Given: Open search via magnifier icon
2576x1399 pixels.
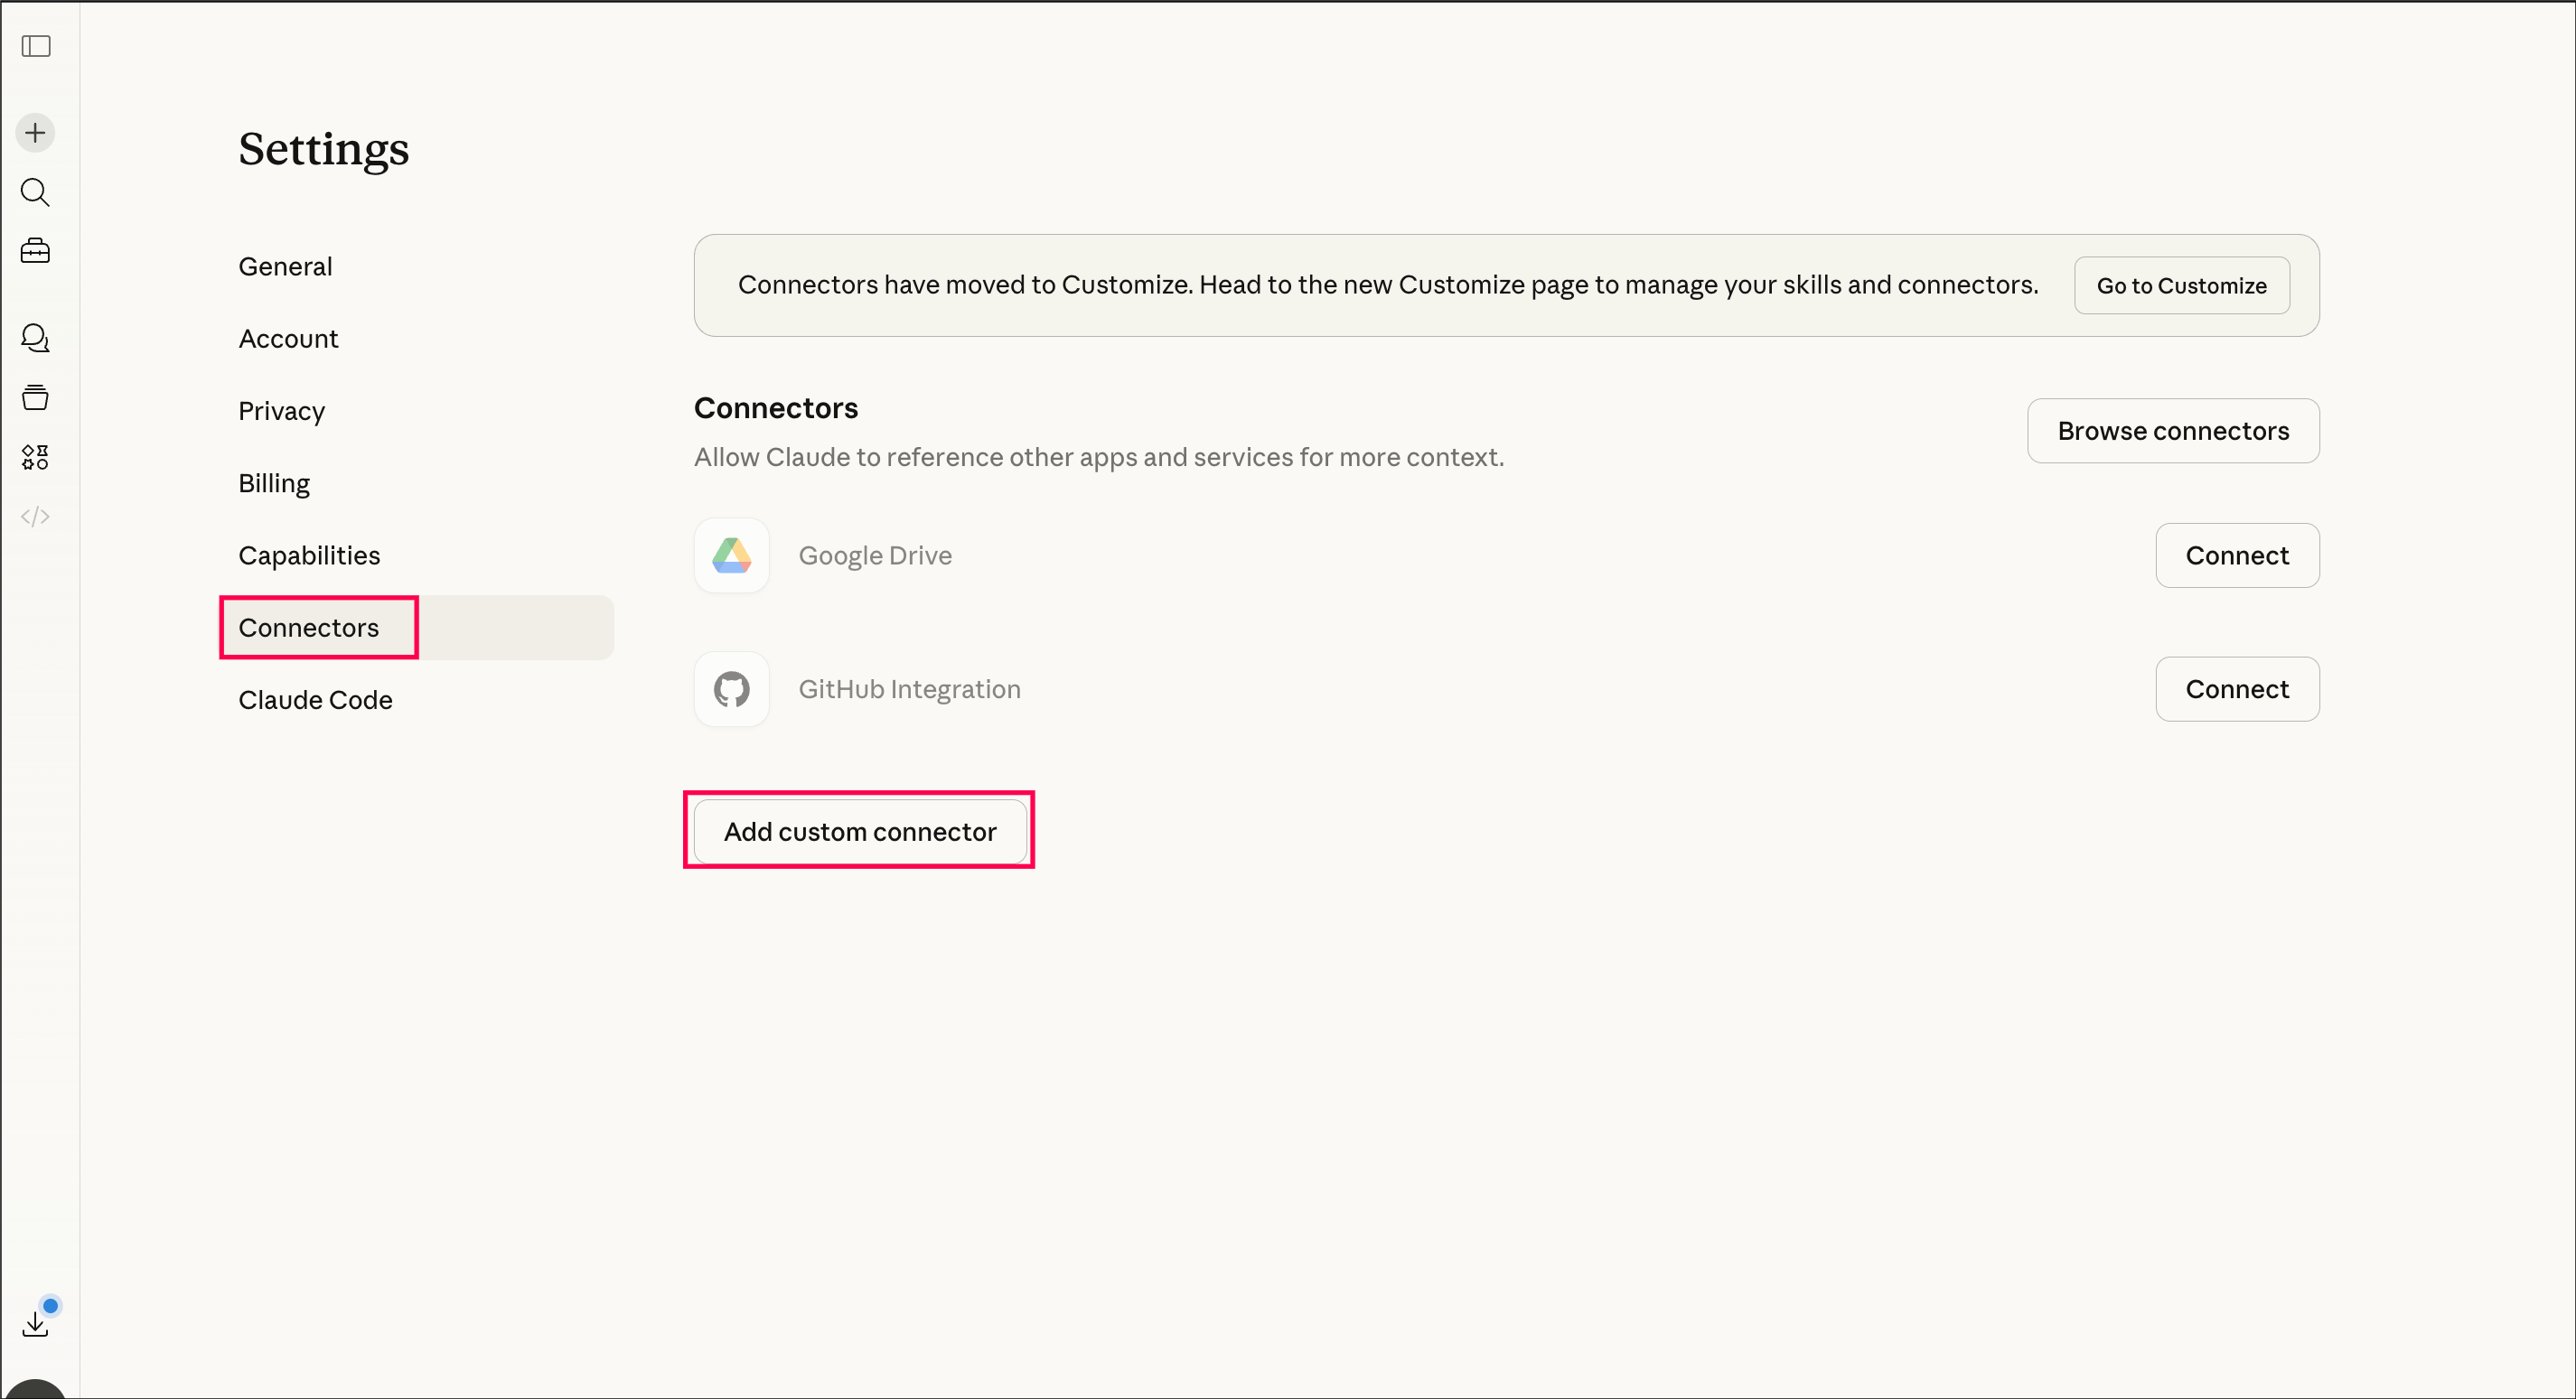Looking at the screenshot, I should (x=35, y=191).
